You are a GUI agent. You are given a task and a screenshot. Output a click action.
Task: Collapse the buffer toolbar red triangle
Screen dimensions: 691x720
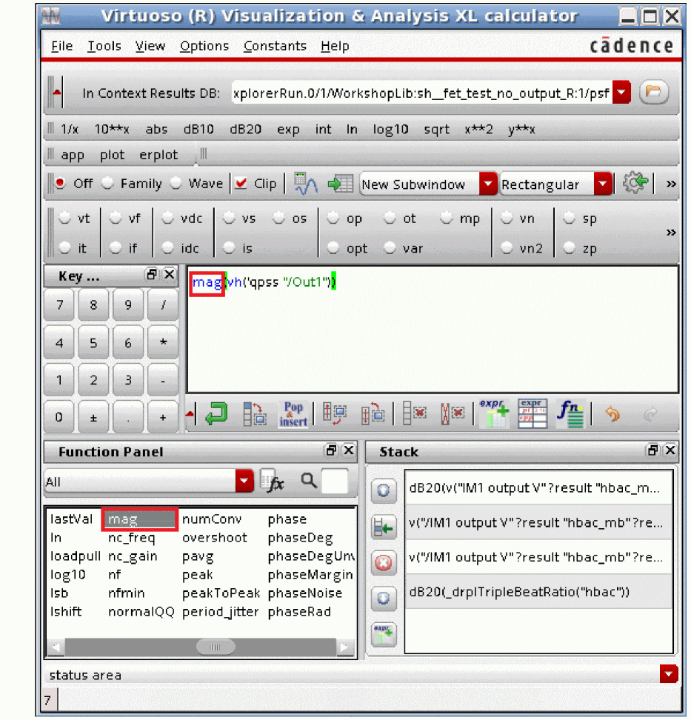click(x=190, y=414)
